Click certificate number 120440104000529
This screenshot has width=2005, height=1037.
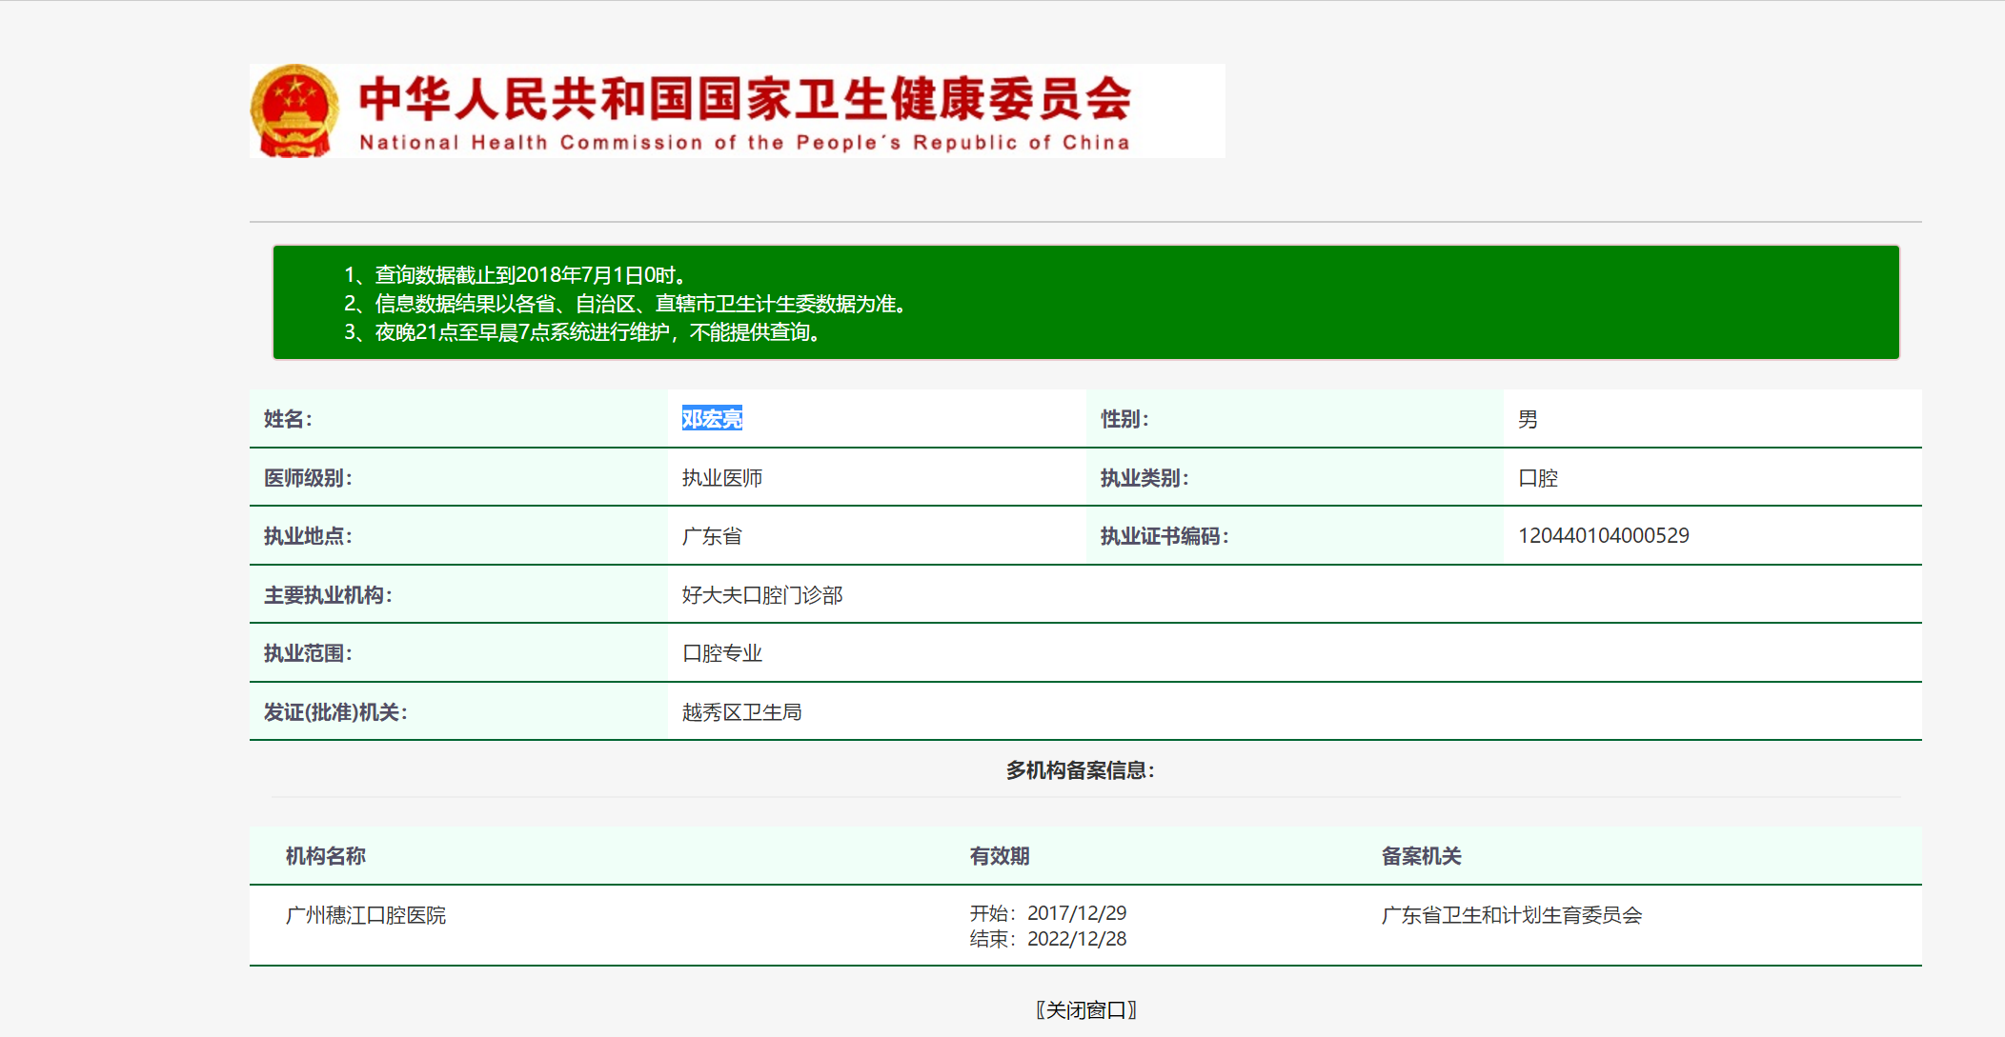1604,535
